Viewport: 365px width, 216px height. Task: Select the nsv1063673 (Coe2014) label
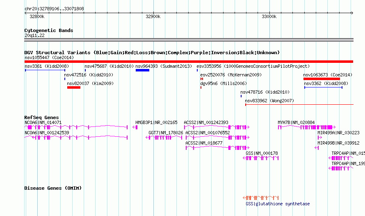click(x=328, y=75)
